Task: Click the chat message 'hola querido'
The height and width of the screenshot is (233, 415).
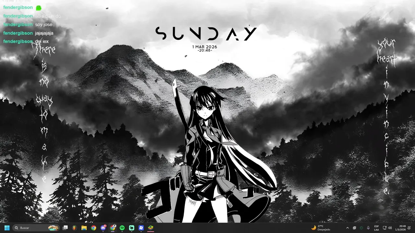Action: coord(48,16)
